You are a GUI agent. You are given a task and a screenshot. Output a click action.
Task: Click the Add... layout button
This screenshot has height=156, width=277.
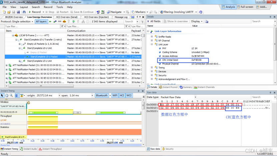click(261, 7)
